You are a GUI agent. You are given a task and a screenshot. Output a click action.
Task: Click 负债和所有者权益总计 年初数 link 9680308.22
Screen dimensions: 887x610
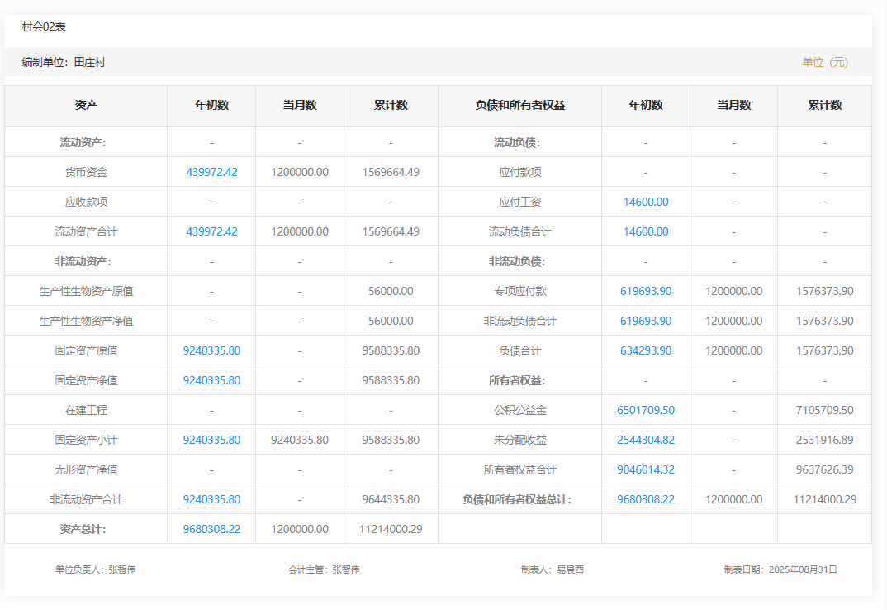(x=646, y=499)
